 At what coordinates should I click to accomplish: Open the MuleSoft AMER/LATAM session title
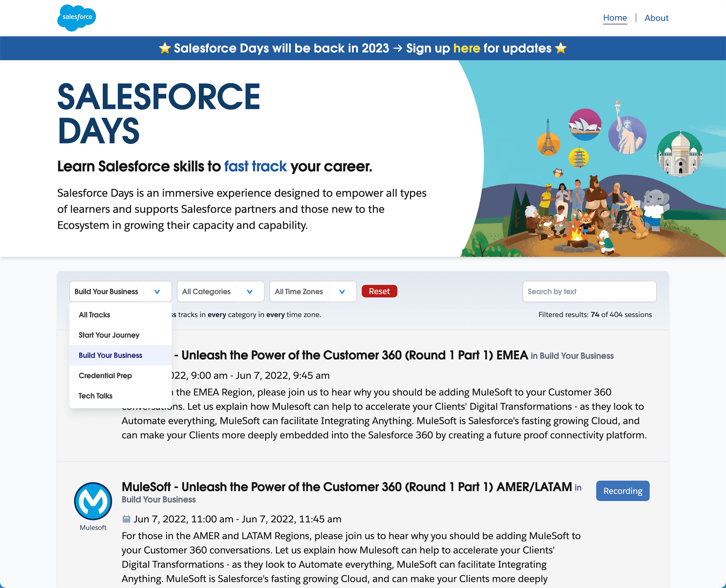[x=346, y=487]
